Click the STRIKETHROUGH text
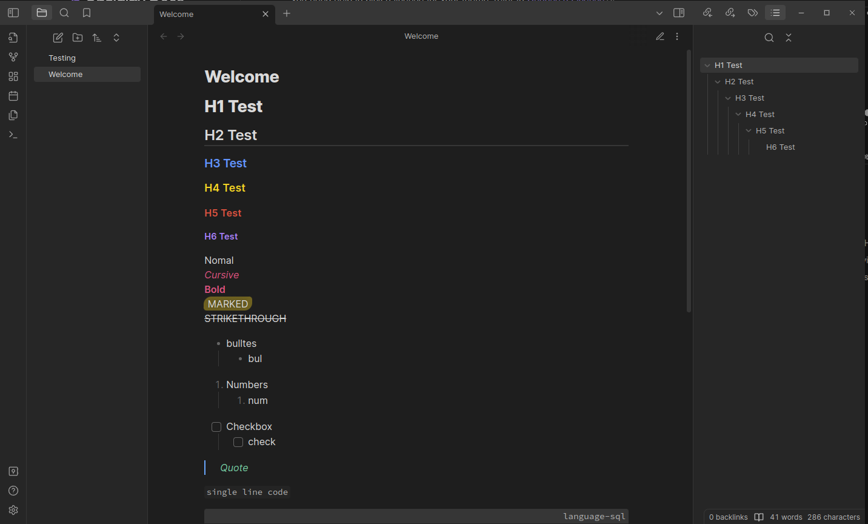The height and width of the screenshot is (524, 868). (245, 318)
